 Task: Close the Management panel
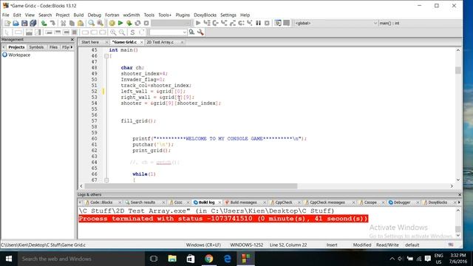72,39
